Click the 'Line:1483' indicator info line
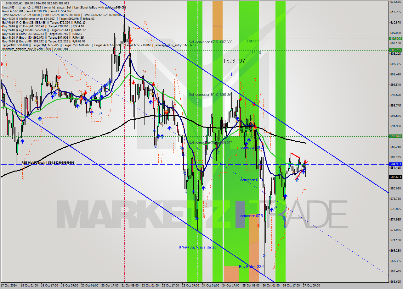The width and height of the screenshot is (403, 289). (x=64, y=7)
